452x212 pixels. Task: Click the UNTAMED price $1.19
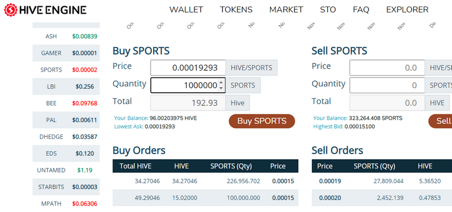click(85, 170)
